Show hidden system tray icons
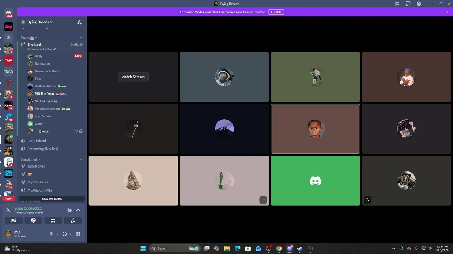Screen dimensions: 453x254 coord(394,248)
